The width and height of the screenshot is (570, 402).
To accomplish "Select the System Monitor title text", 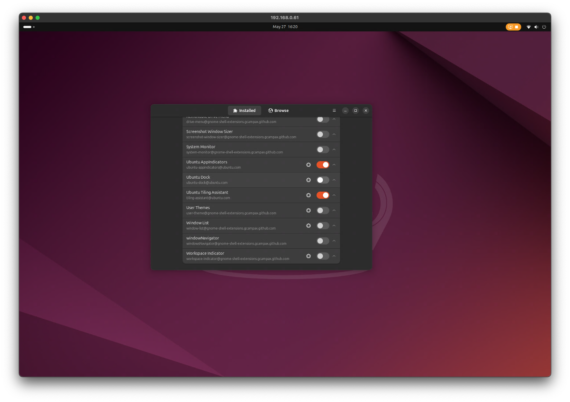I will [x=201, y=147].
